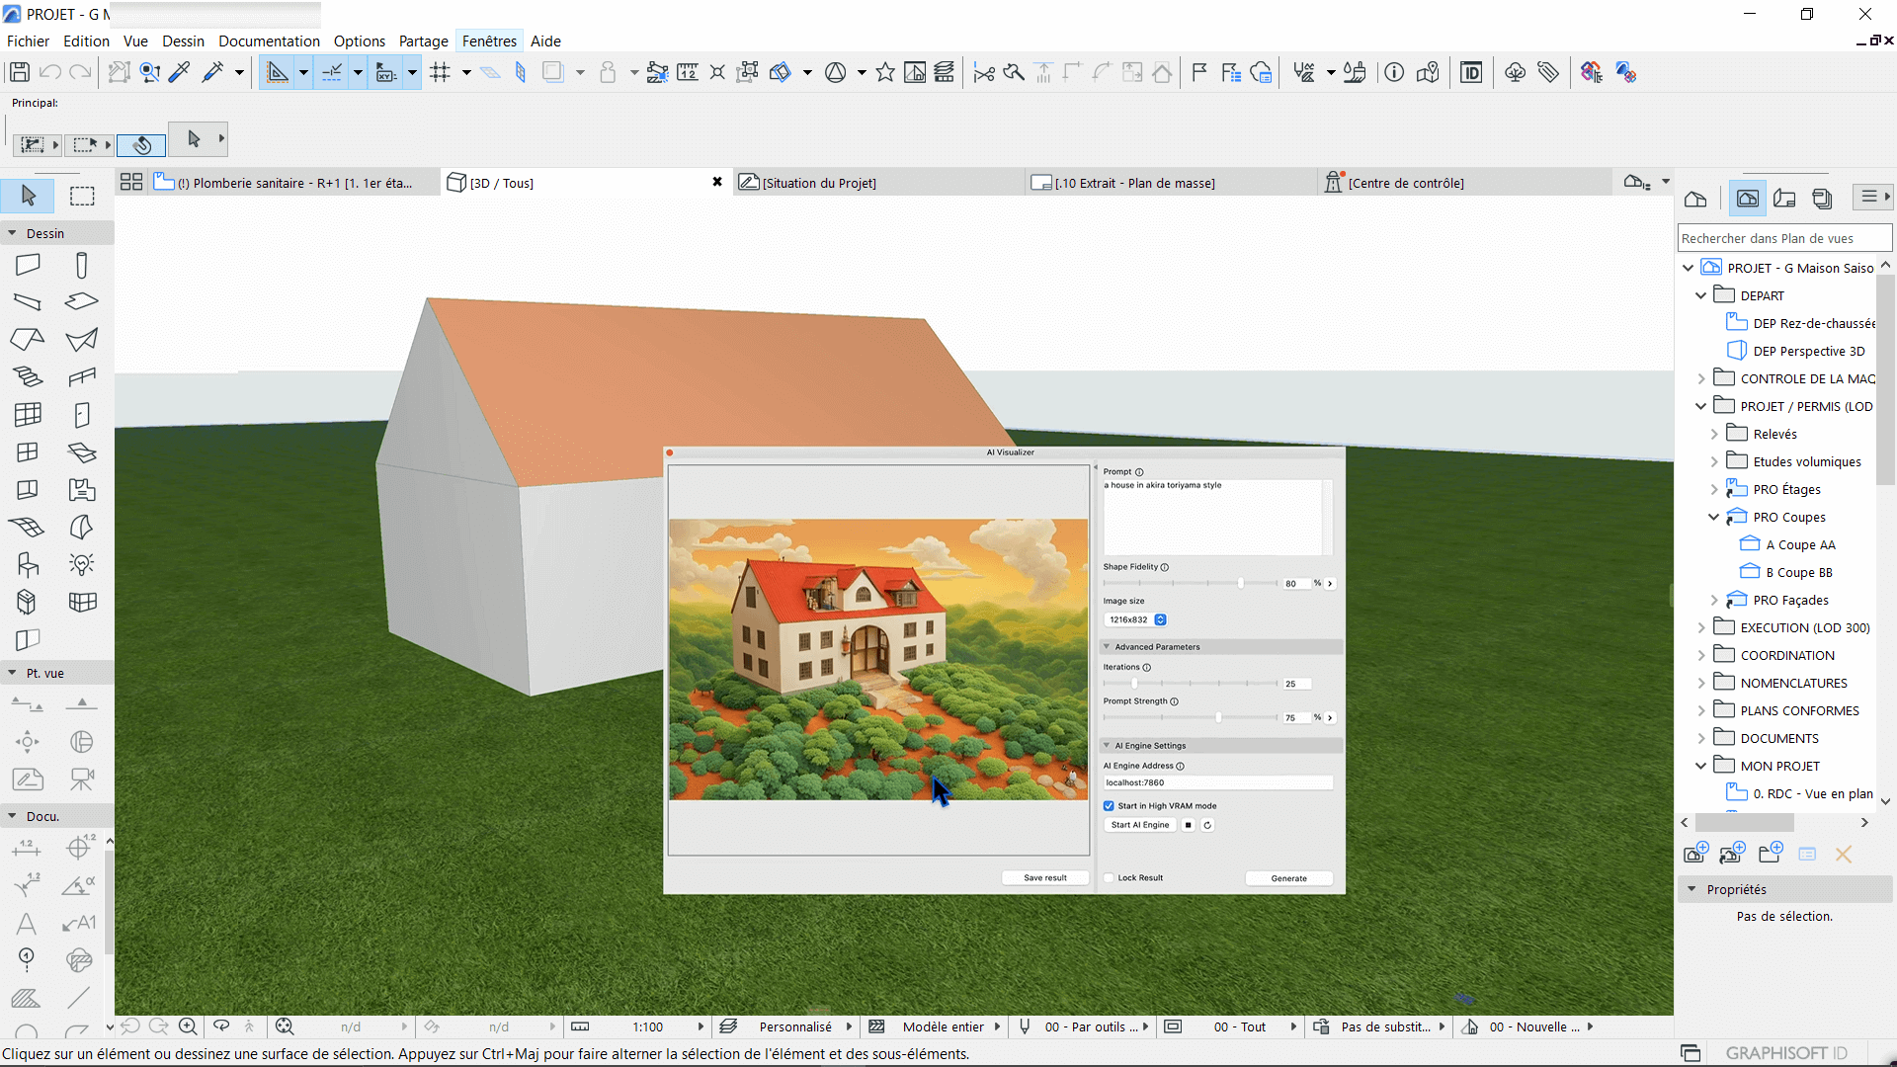Select the Arrow selection tool

point(29,196)
